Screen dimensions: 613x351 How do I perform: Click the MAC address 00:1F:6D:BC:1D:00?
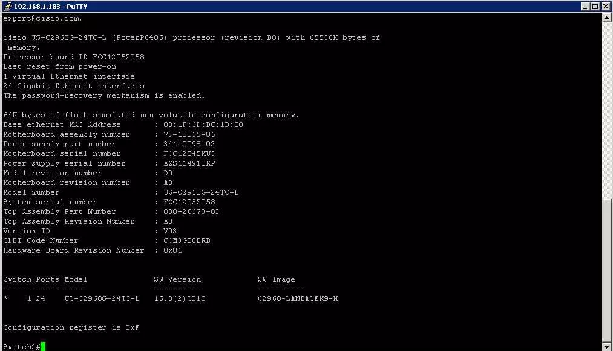tap(203, 124)
